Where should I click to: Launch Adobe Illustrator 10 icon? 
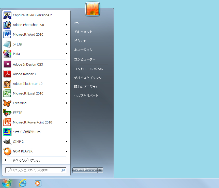[7, 84]
